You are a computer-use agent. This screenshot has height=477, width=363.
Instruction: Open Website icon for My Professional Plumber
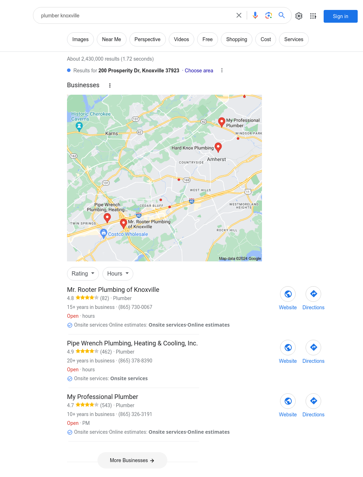click(x=288, y=401)
